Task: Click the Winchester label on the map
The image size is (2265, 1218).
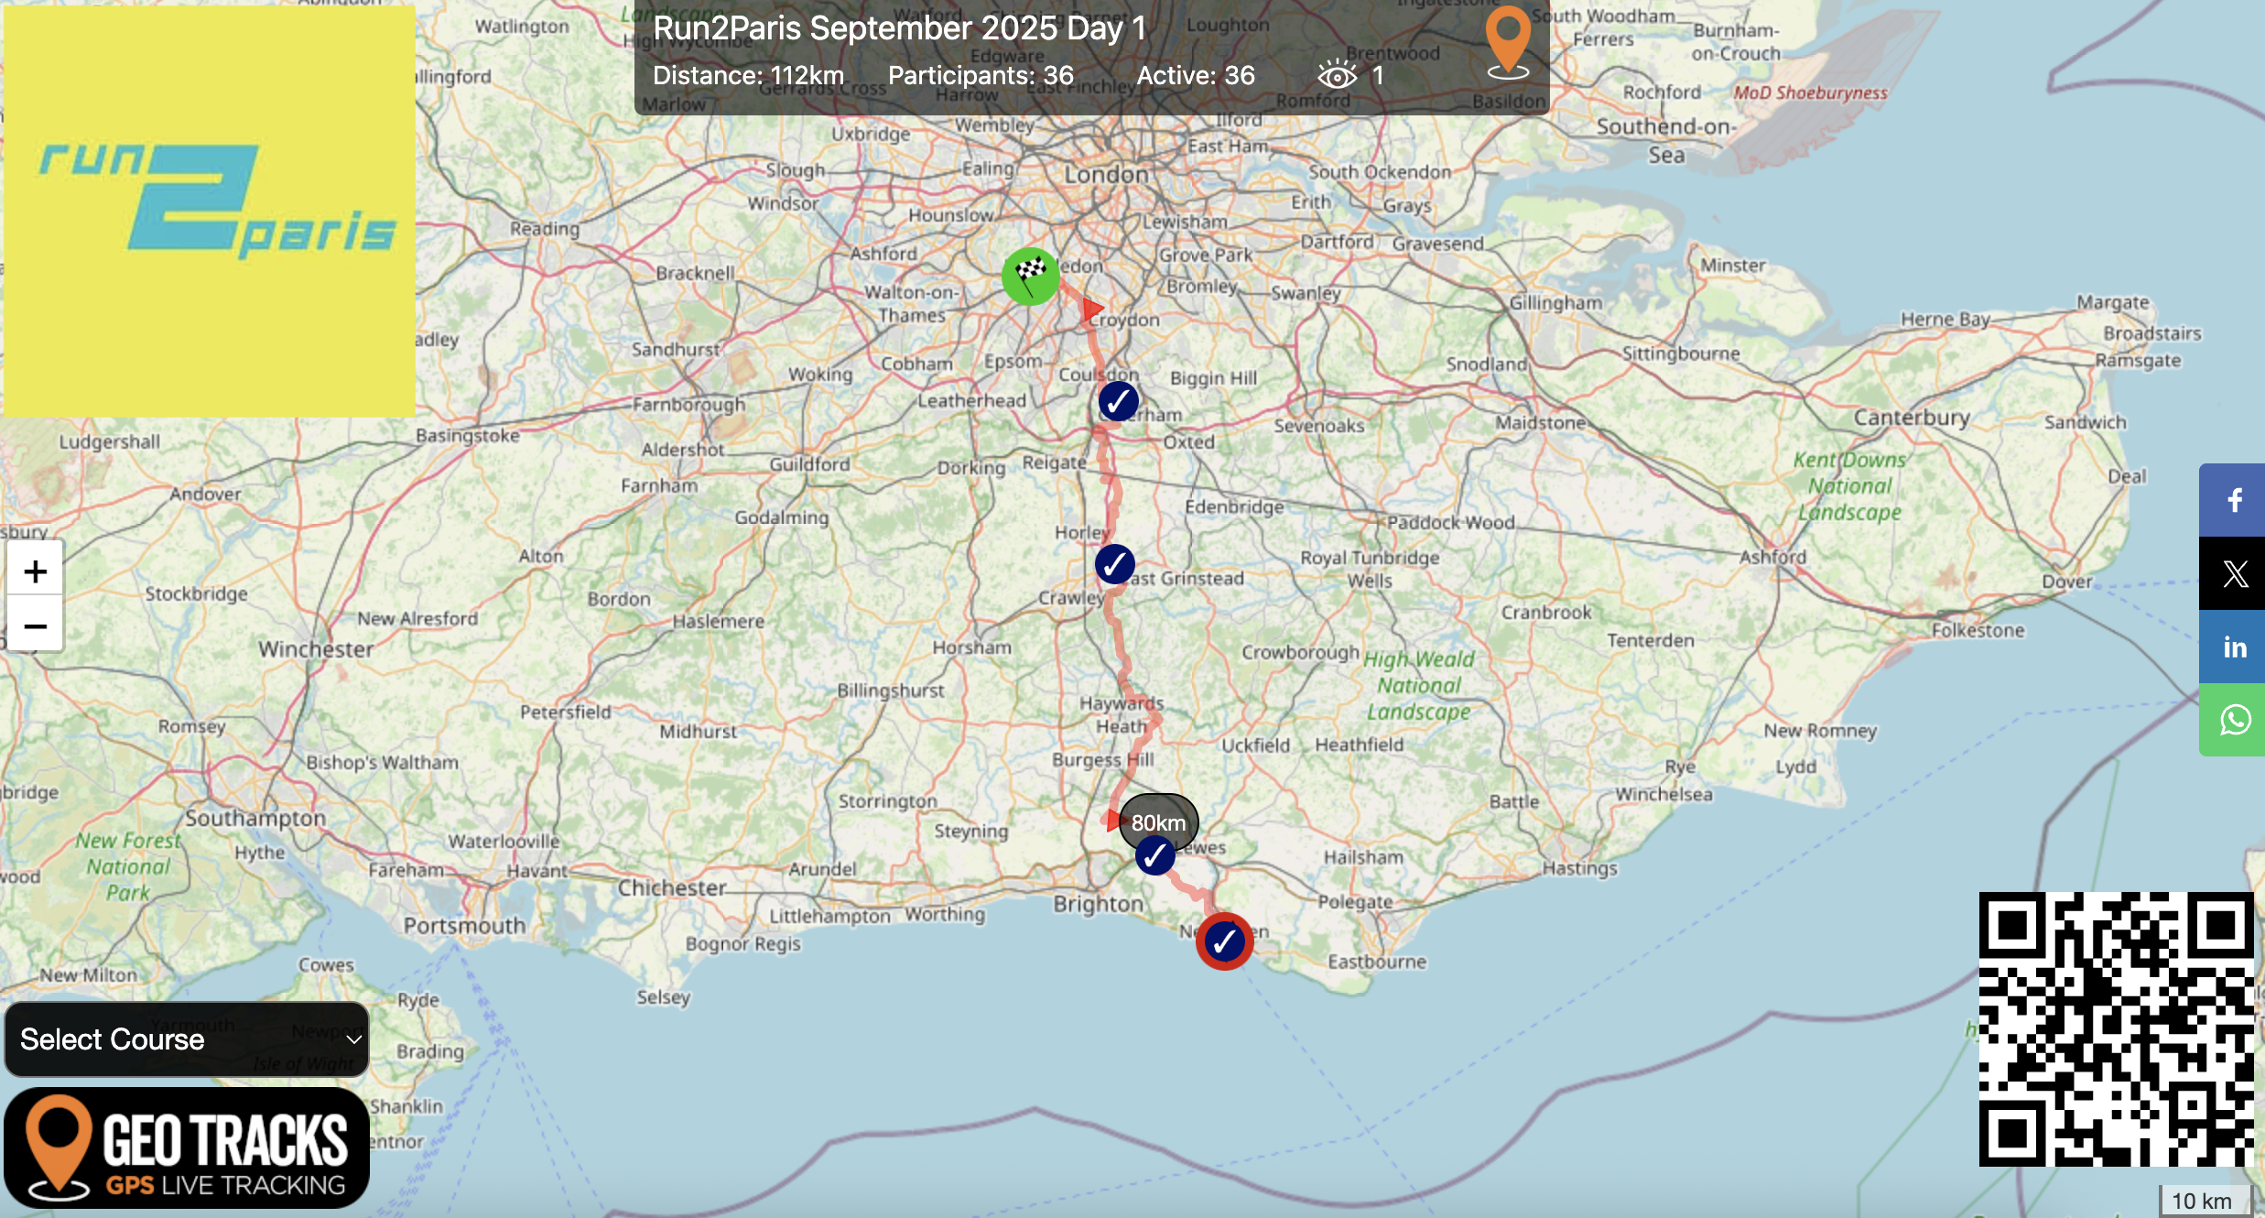Action: coord(316,649)
